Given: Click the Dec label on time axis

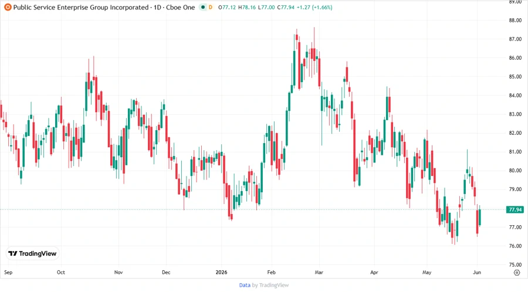Looking at the screenshot, I should (x=166, y=272).
